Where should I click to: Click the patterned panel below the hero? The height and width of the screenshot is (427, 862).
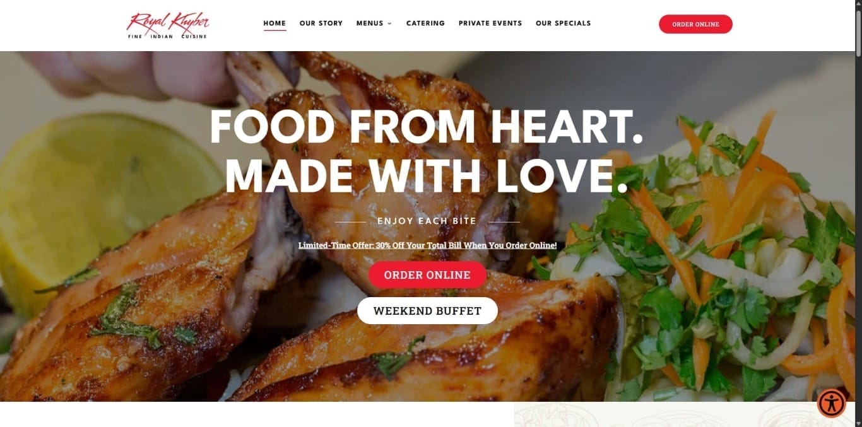pyautogui.click(x=685, y=414)
